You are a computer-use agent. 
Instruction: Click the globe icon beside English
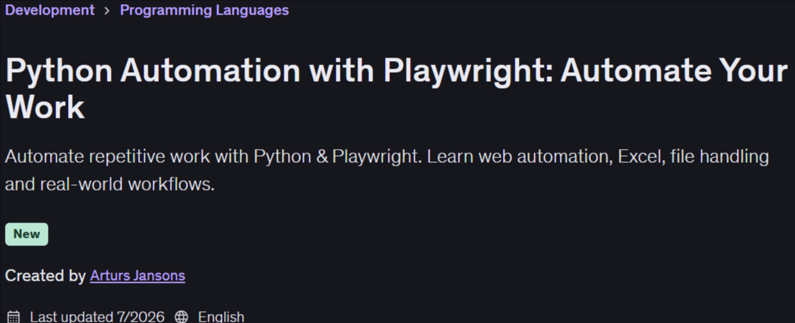[182, 317]
